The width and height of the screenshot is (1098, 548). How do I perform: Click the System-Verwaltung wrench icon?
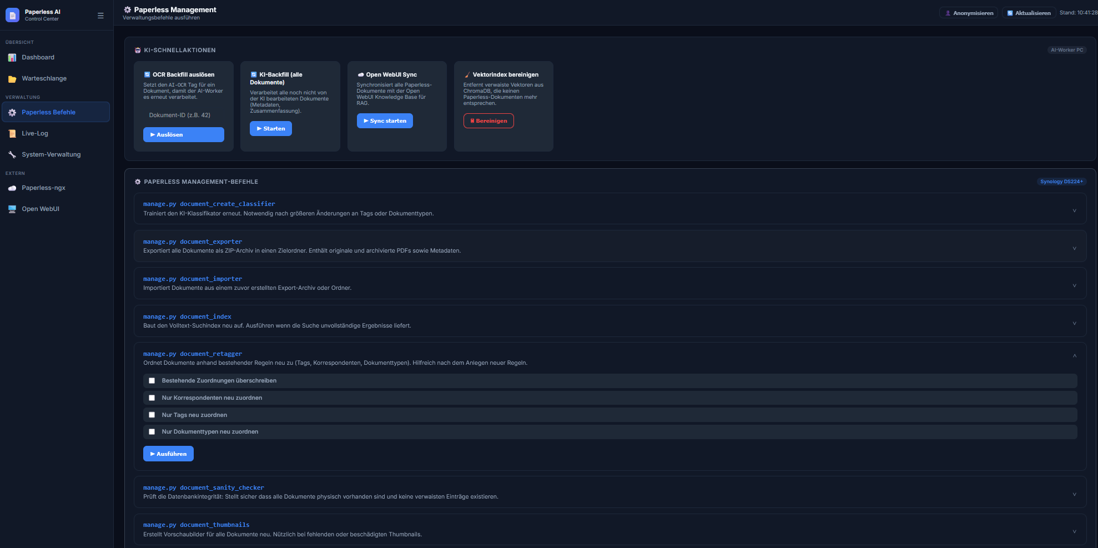coord(12,155)
